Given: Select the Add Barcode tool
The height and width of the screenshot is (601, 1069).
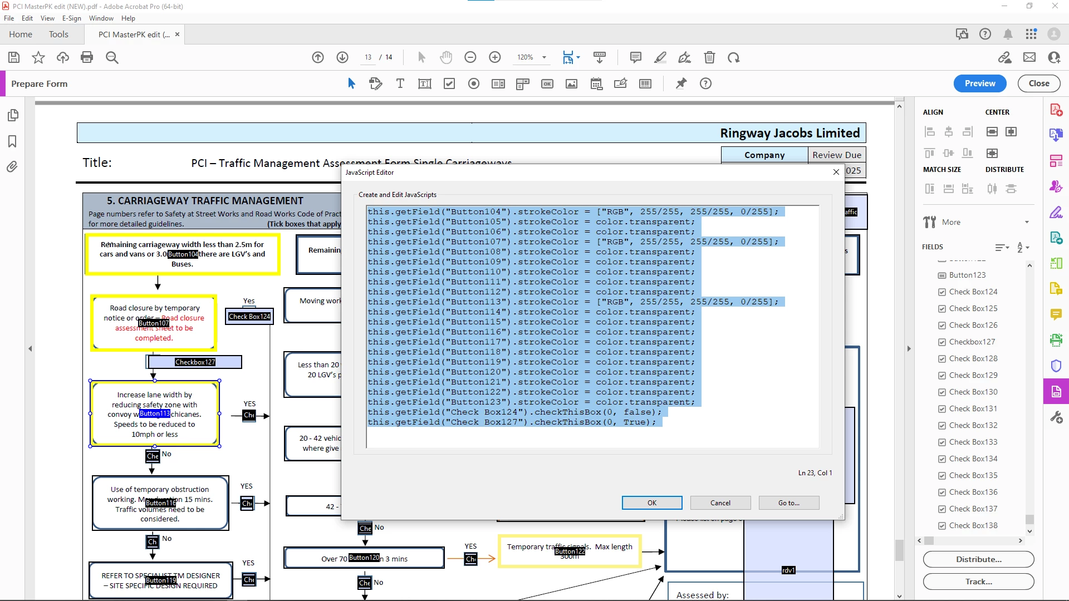Looking at the screenshot, I should point(645,83).
